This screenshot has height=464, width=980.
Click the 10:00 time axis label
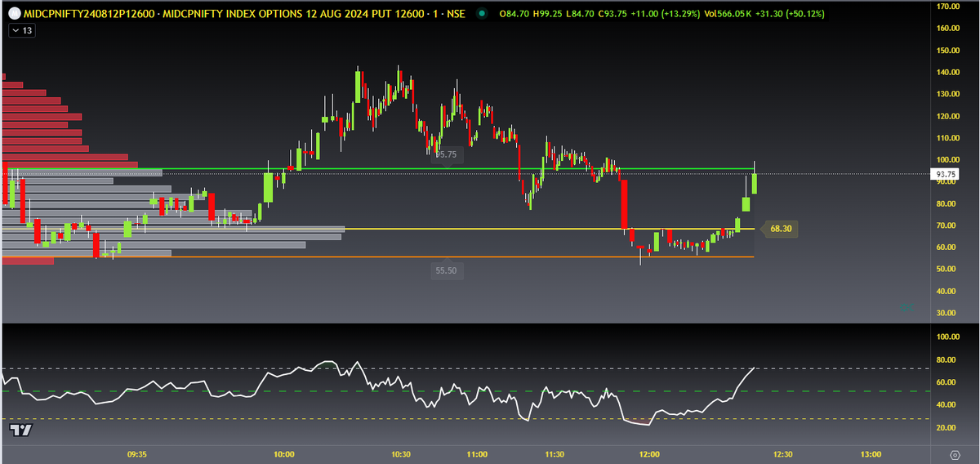point(283,453)
